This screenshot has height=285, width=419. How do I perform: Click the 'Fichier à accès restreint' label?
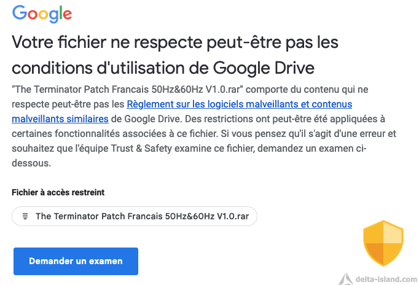pyautogui.click(x=58, y=192)
